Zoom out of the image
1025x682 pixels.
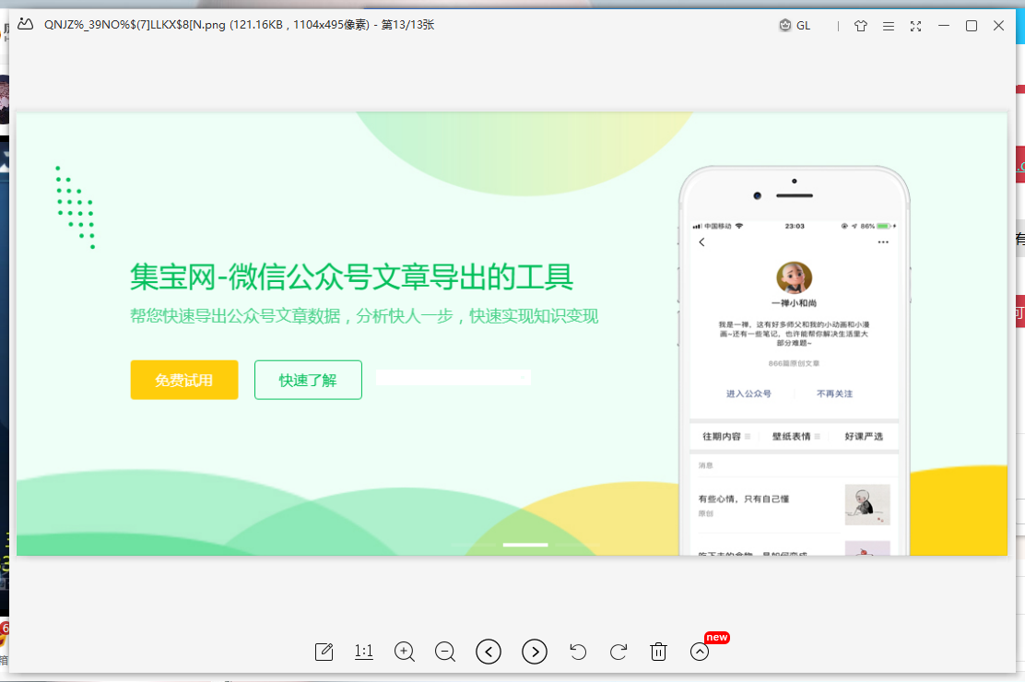click(x=445, y=652)
